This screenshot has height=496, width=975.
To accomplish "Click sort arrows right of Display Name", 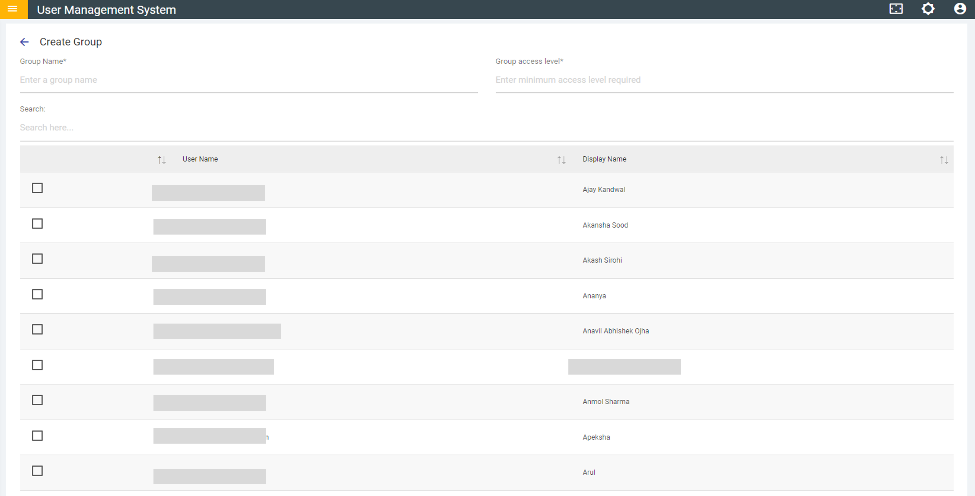I will pos(944,160).
